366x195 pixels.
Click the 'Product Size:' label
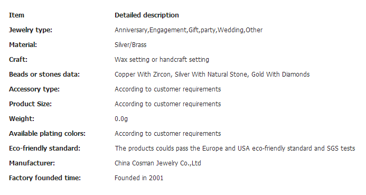30,104
